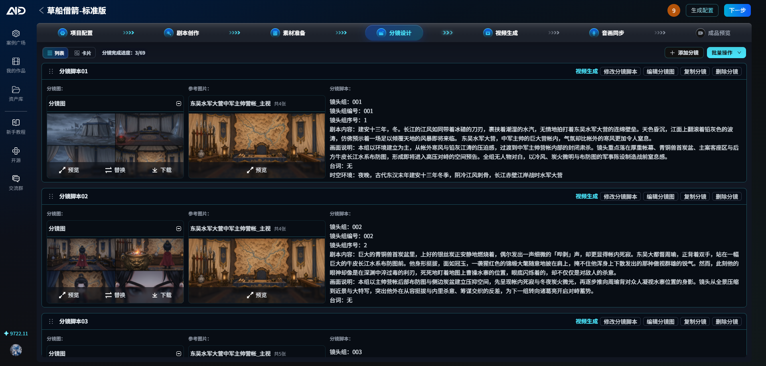The width and height of the screenshot is (766, 366).
Task: Click 复制分镜 for 分镜脚本02
Action: coord(695,197)
